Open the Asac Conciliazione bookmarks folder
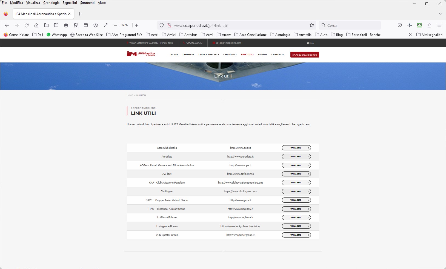Screen dimensions: 446x269 250,35
